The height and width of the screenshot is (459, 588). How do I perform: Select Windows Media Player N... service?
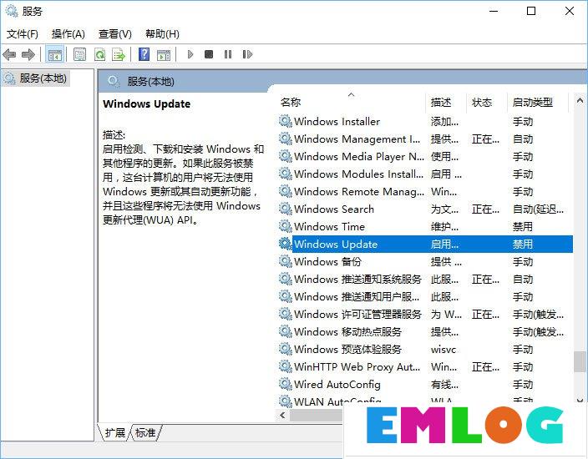425,156
